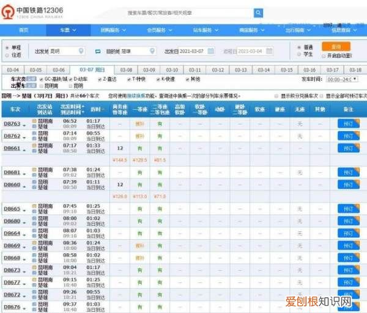Image resolution: width=367 pixels, height=313 pixels.
Task: Book train D8664 with 预订 button
Action: [349, 233]
